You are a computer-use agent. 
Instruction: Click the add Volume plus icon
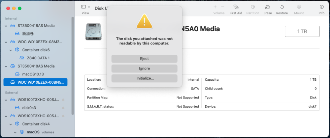215,7
